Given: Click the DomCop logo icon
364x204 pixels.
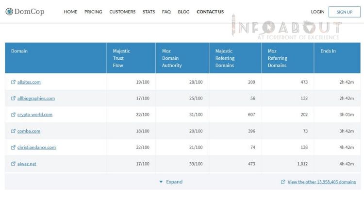Looking at the screenshot, I should [9, 11].
